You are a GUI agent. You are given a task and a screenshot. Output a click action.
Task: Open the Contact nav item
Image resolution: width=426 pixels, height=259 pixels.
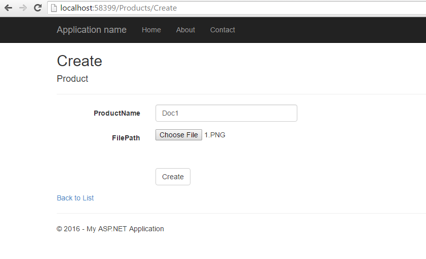click(222, 30)
